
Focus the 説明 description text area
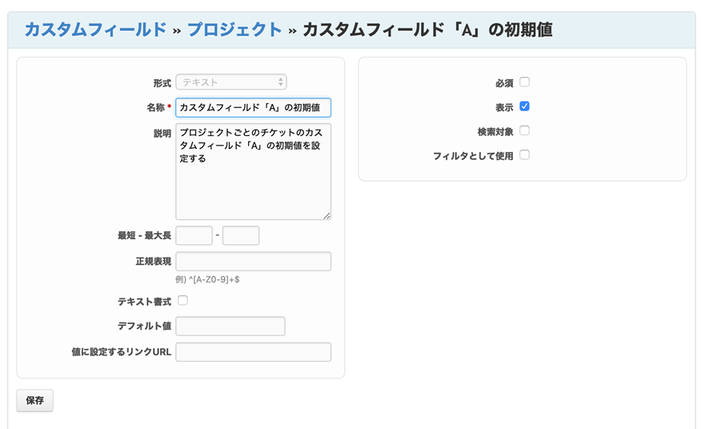[x=253, y=171]
